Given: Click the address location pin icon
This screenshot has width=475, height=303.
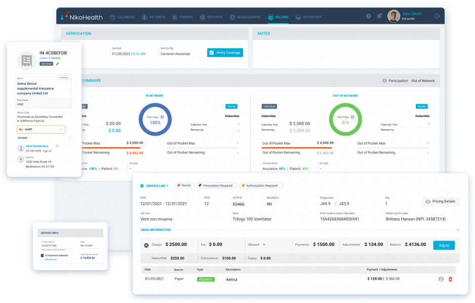Looking at the screenshot, I should [x=21, y=160].
